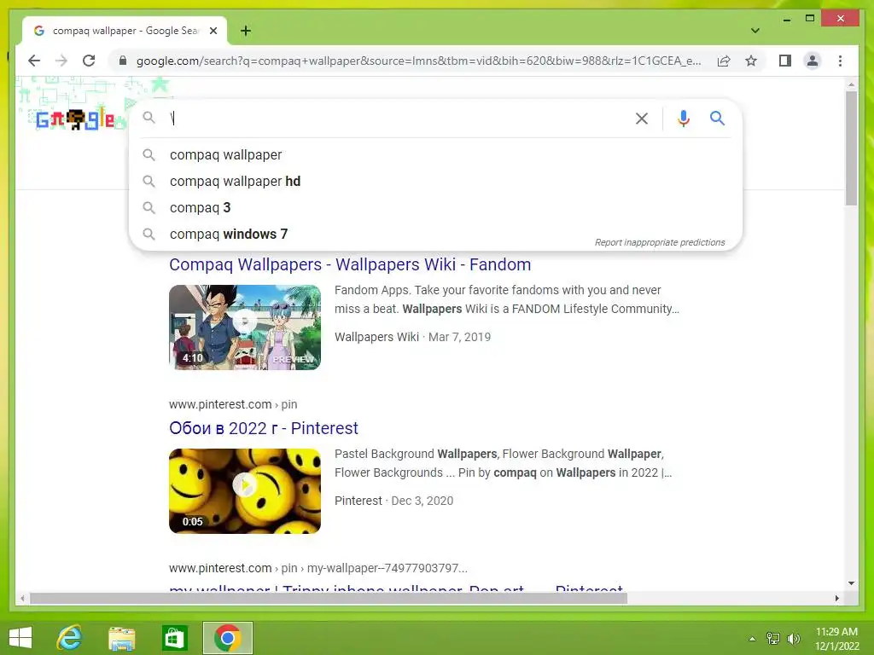Image resolution: width=874 pixels, height=655 pixels.
Task: Click horizontal scrollbar left arrow
Action: coord(22,598)
